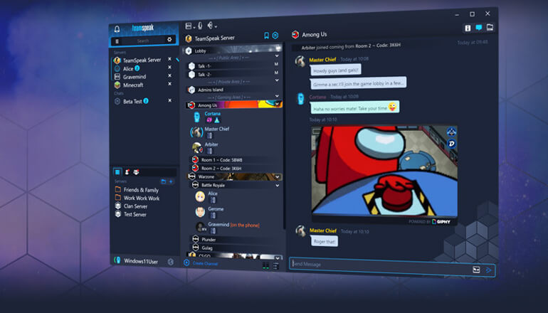Viewport: 548px width, 313px height.
Task: Connect to Clan Server bookmark
Action: (x=135, y=206)
